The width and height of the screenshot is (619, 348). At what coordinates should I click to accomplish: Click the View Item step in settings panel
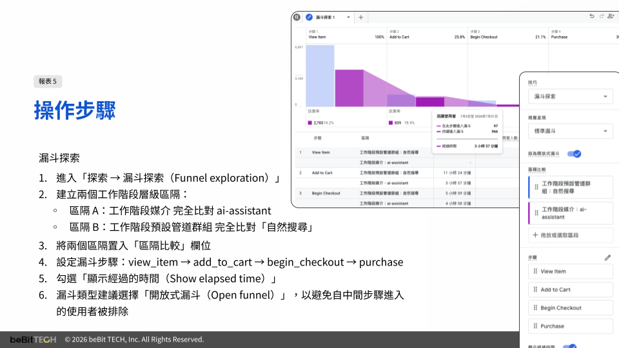(571, 271)
